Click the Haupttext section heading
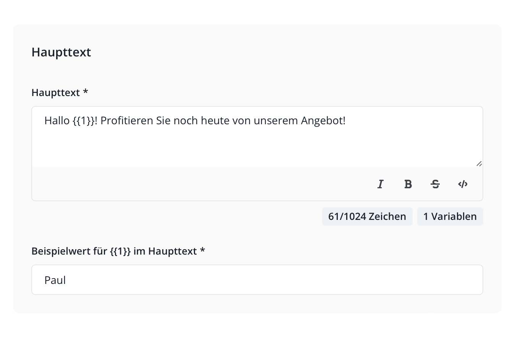The image size is (526, 343). pos(61,52)
